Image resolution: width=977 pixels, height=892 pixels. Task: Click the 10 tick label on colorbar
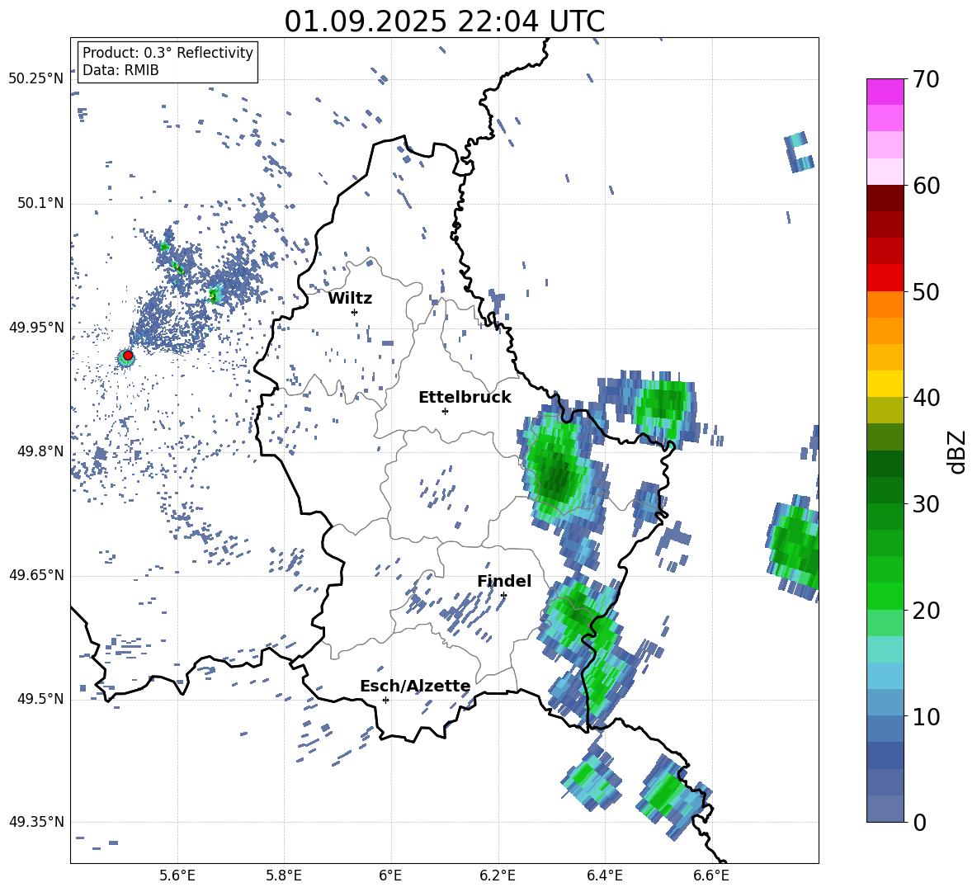tap(925, 716)
